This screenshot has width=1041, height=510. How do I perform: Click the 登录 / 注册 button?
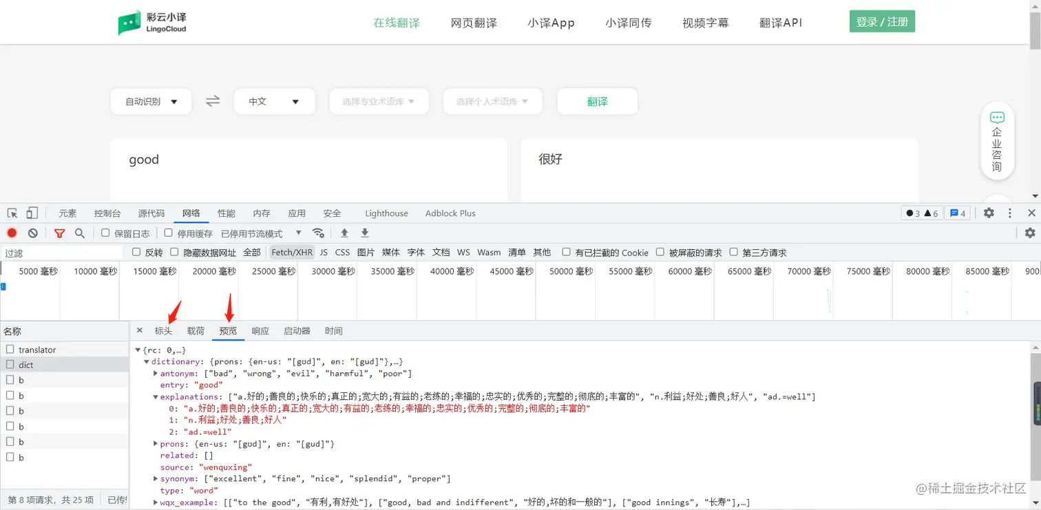tap(882, 22)
